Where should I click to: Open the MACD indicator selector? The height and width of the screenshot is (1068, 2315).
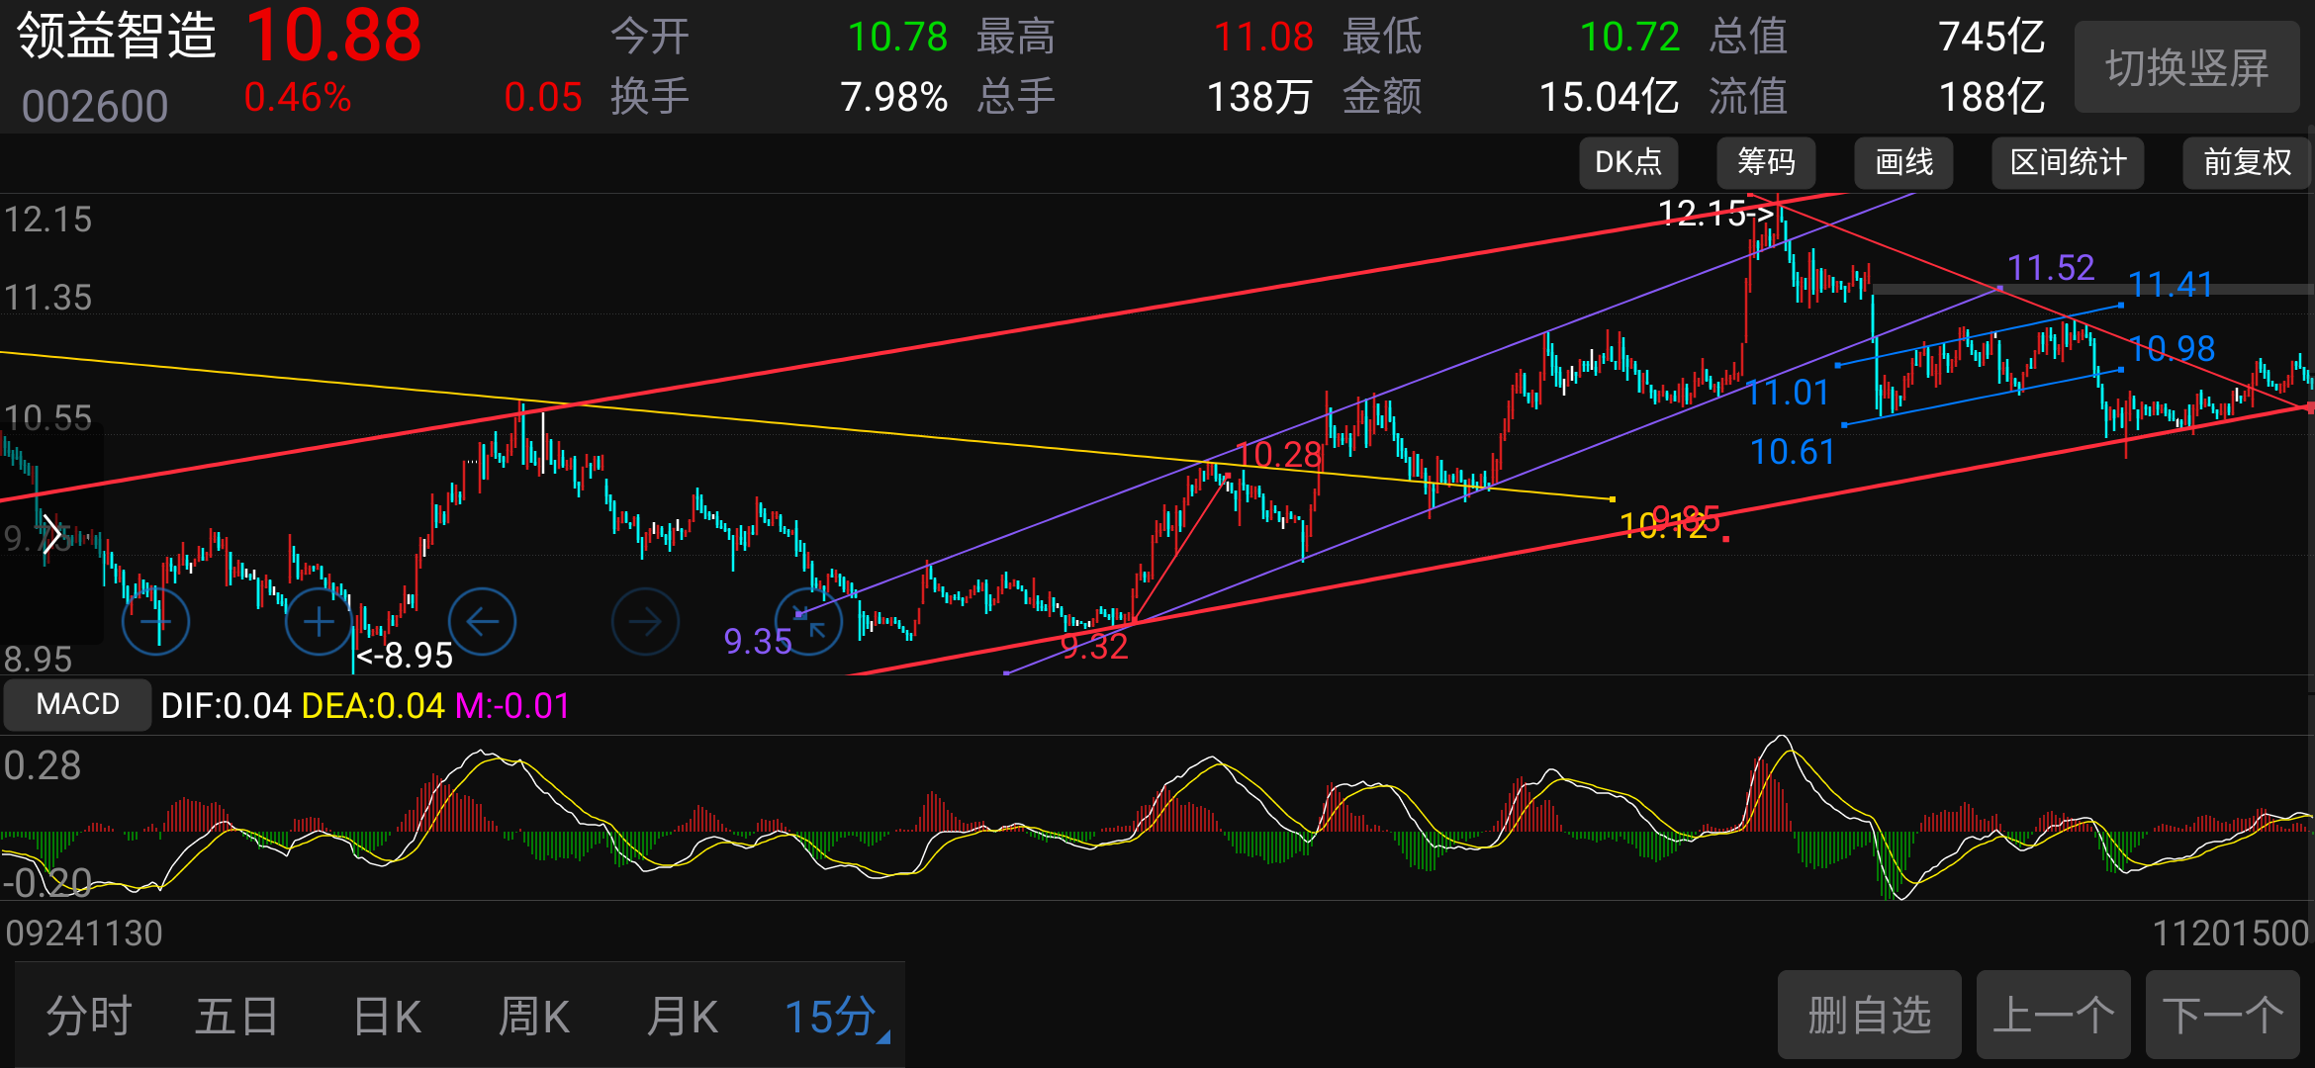[x=77, y=704]
